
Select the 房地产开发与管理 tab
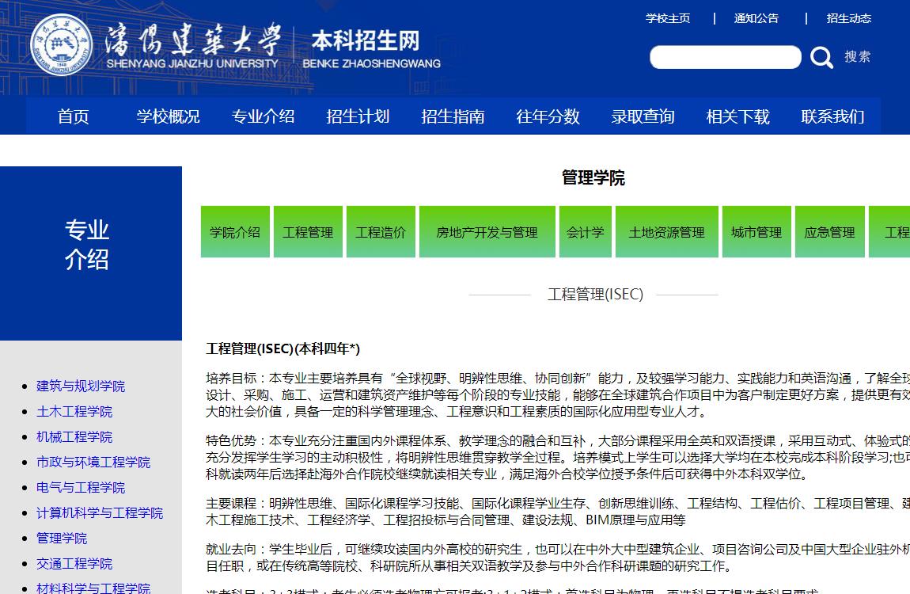click(x=487, y=232)
